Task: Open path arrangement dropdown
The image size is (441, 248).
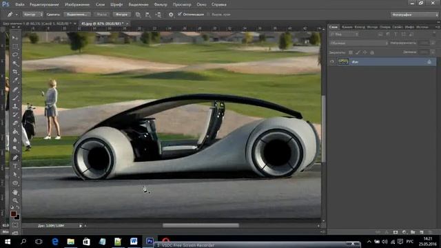Action: click(x=158, y=14)
